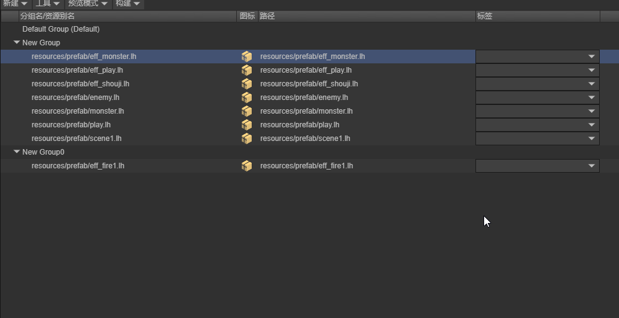This screenshot has height=318, width=619.
Task: Click the eff_monster.lh prefab box icon
Action: click(x=247, y=57)
